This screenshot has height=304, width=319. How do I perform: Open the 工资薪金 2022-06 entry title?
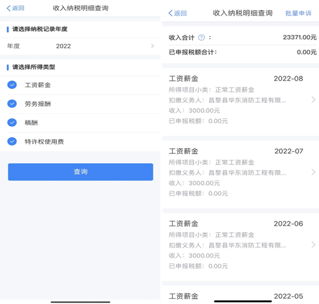184,224
